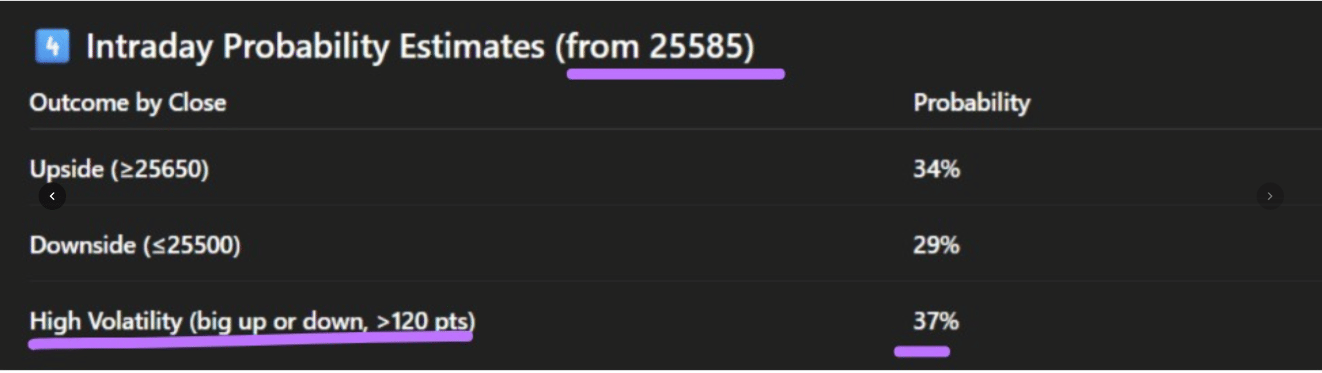Screen dimensions: 1322x373
Task: Click the purple underline beneath "from 25585"
Action: (x=675, y=74)
